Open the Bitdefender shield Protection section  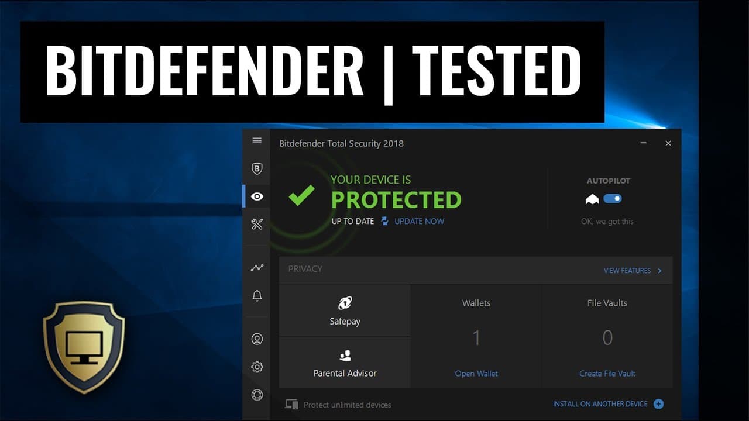pyautogui.click(x=257, y=169)
